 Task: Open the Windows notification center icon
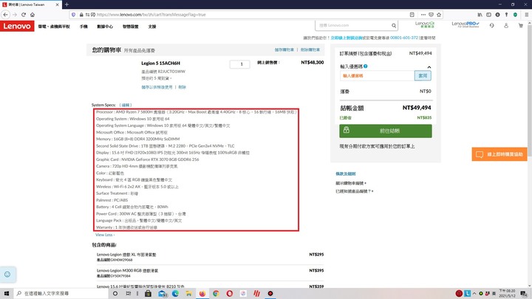click(x=524, y=293)
